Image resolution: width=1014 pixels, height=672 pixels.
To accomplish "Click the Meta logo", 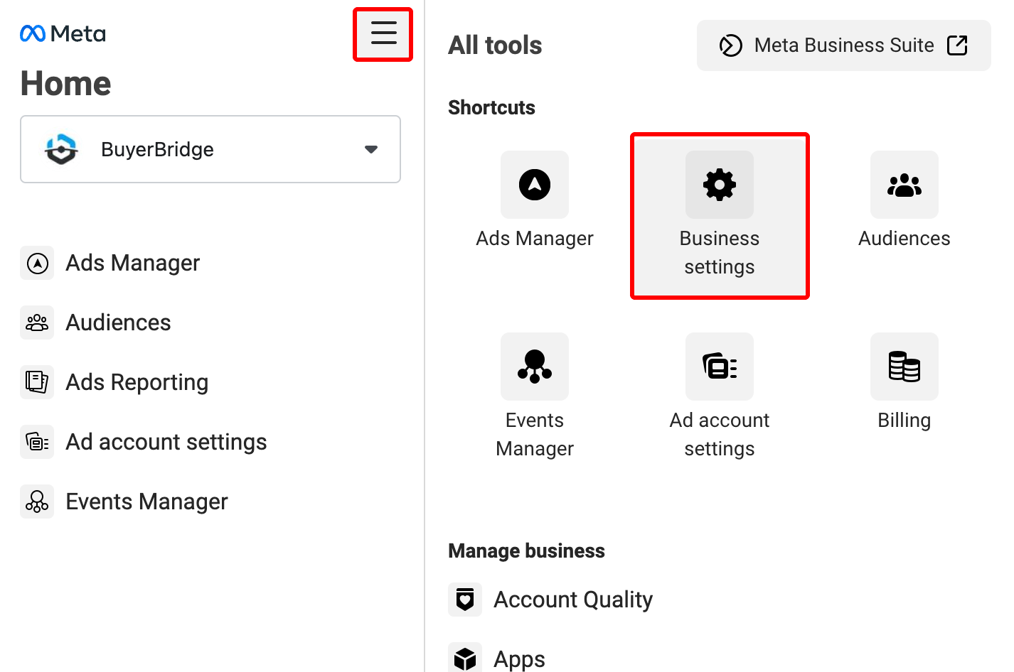I will pos(63,33).
